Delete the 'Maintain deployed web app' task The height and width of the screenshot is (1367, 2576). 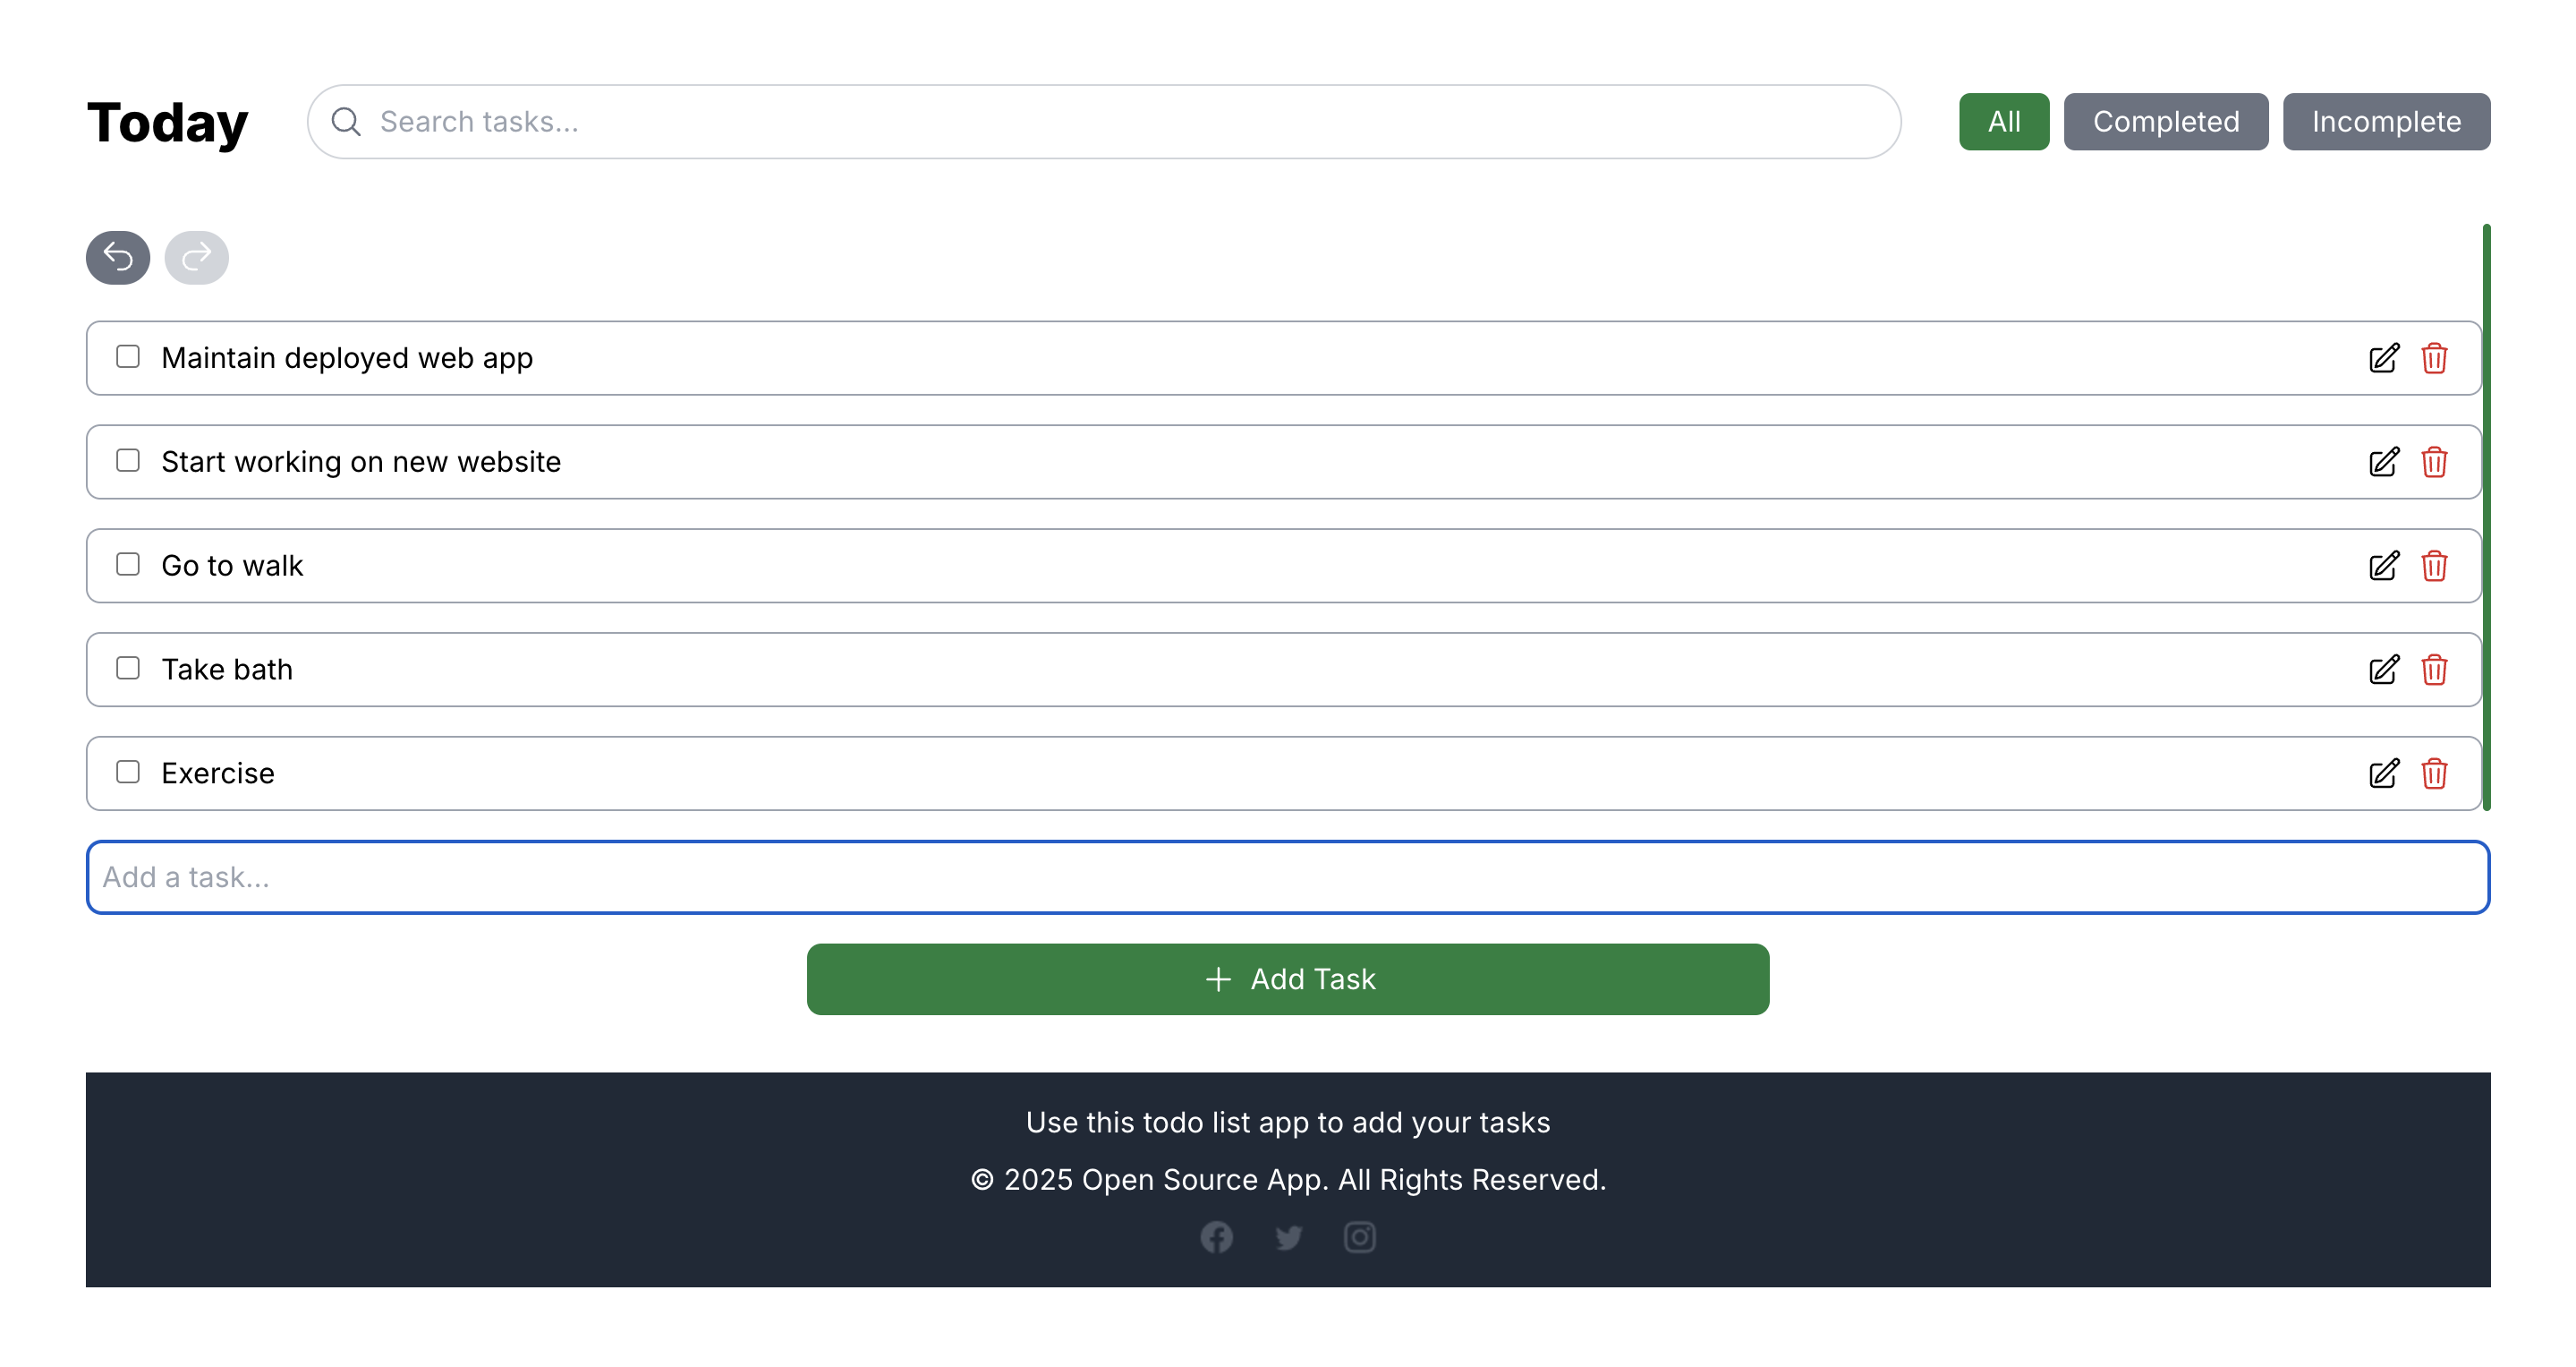pos(2434,357)
